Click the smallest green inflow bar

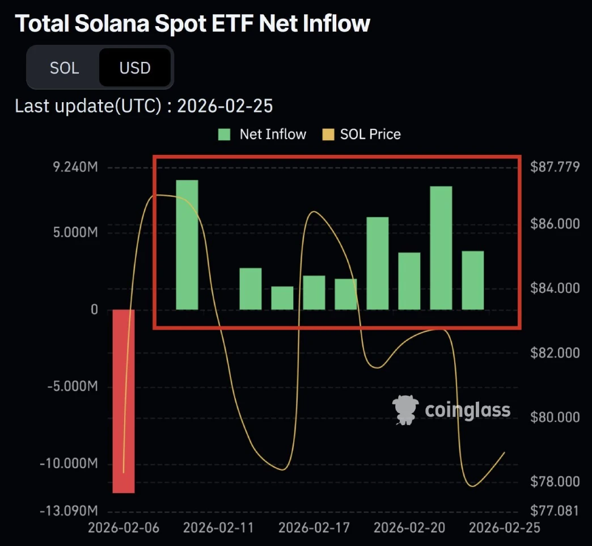tap(282, 299)
